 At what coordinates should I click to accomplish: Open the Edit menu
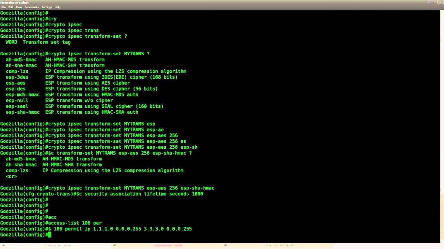point(11,7)
